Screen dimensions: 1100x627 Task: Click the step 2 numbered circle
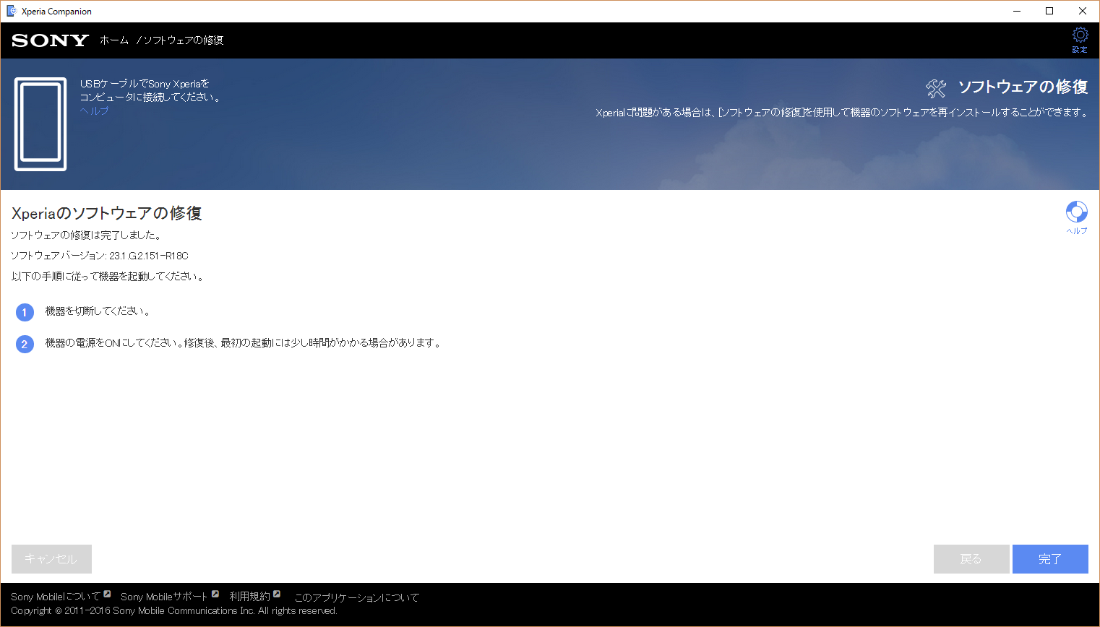coord(25,344)
